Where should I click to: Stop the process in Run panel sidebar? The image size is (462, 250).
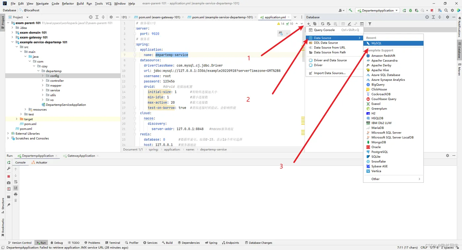coord(9,176)
